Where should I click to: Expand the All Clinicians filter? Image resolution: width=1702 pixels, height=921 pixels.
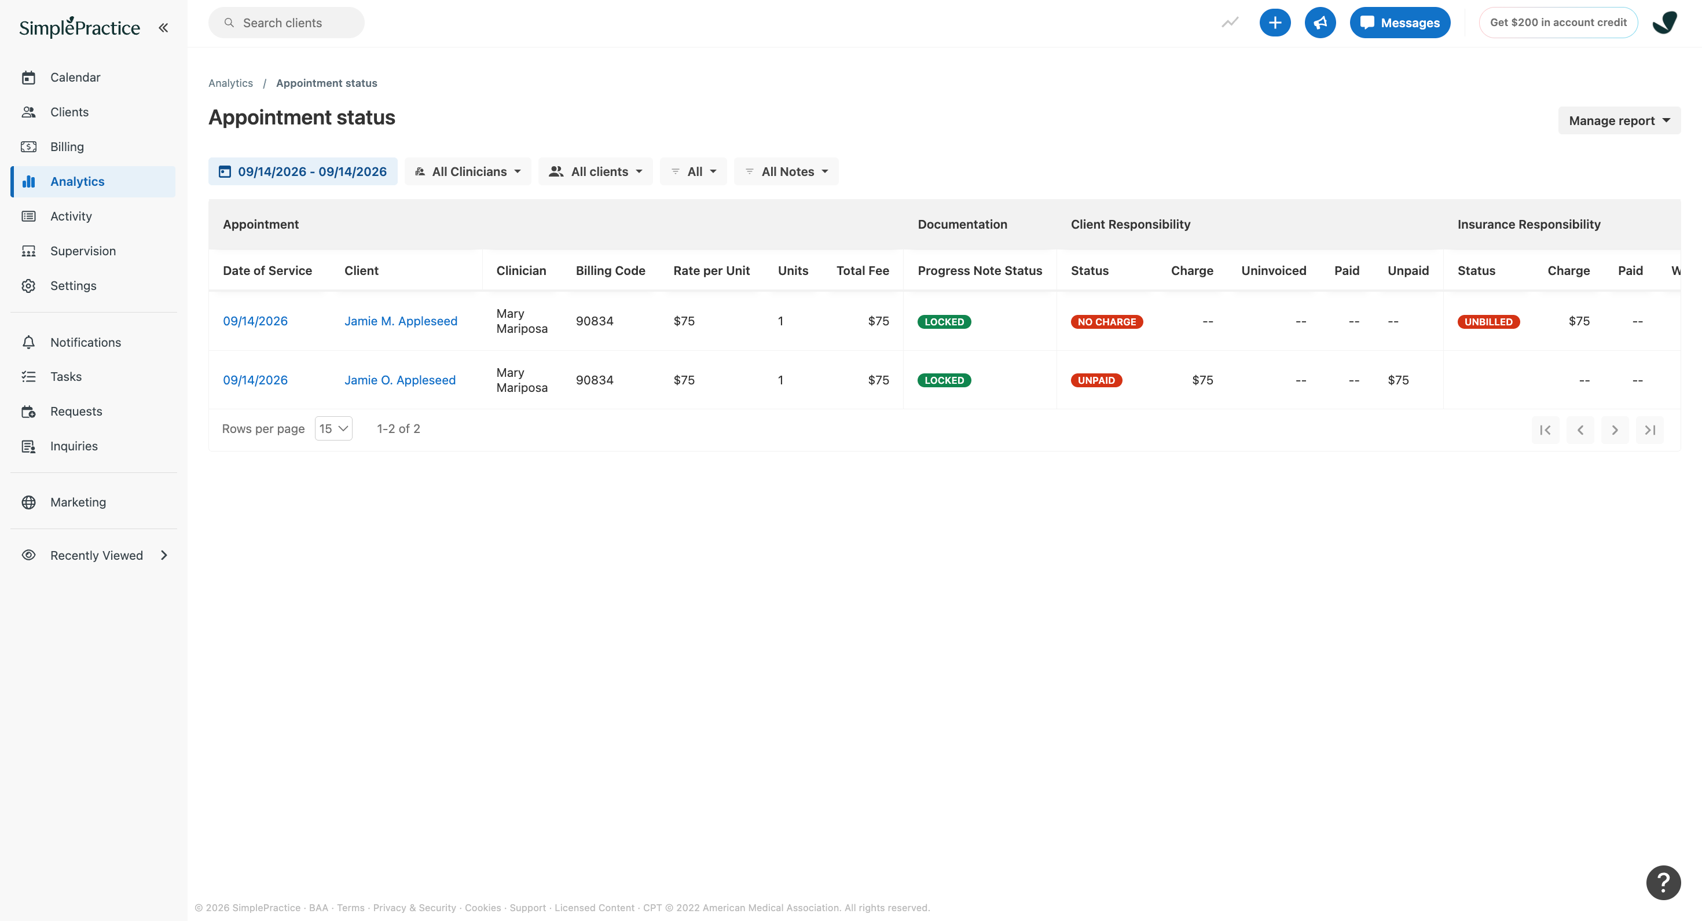coord(468,172)
